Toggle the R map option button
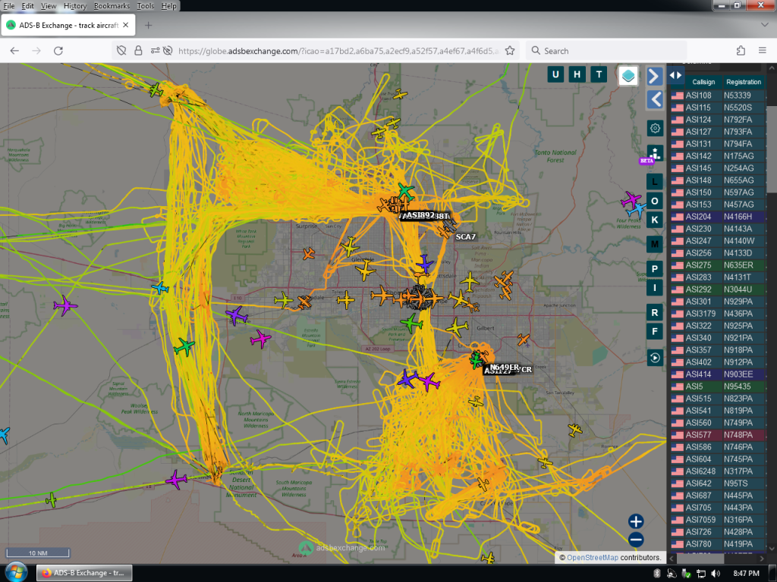Image resolution: width=777 pixels, height=582 pixels. 655,312
